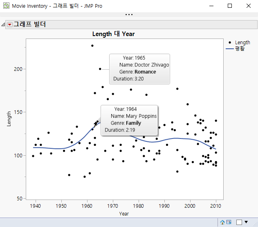The image size is (258, 227).
Task: Maximize the Graph Builder window
Action: coord(230,6)
